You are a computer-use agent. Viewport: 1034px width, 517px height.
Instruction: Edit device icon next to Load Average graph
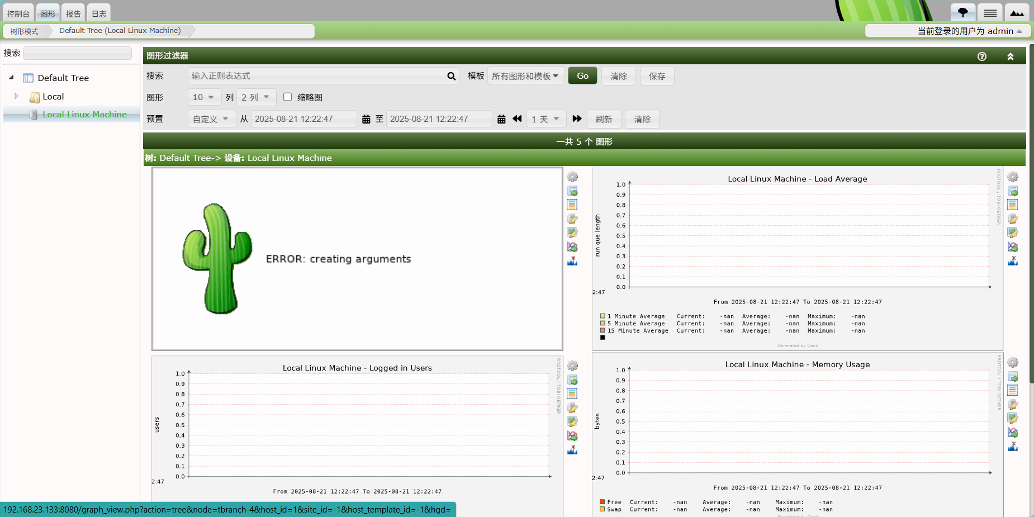point(1013,219)
